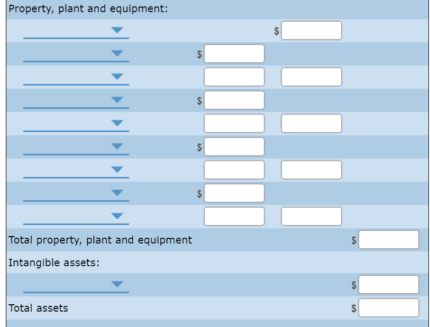
Task: Click the amount field next to the second dropdown
Action: (234, 54)
